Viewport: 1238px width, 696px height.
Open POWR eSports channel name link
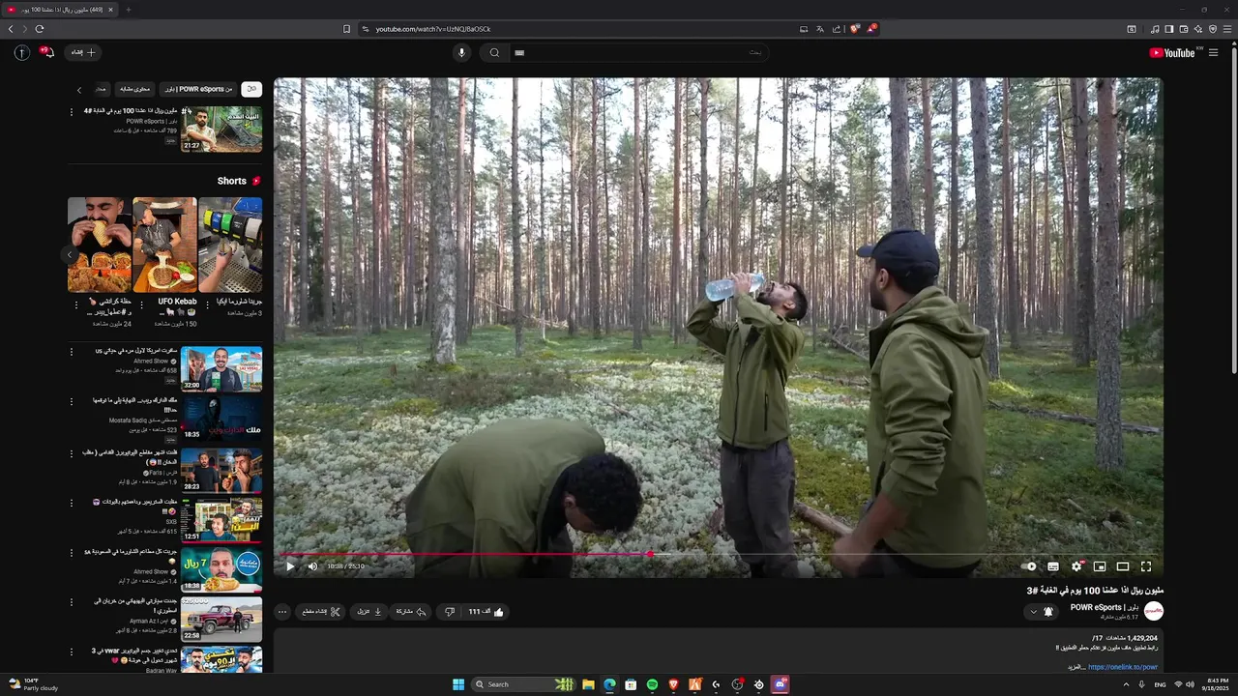tap(1105, 607)
